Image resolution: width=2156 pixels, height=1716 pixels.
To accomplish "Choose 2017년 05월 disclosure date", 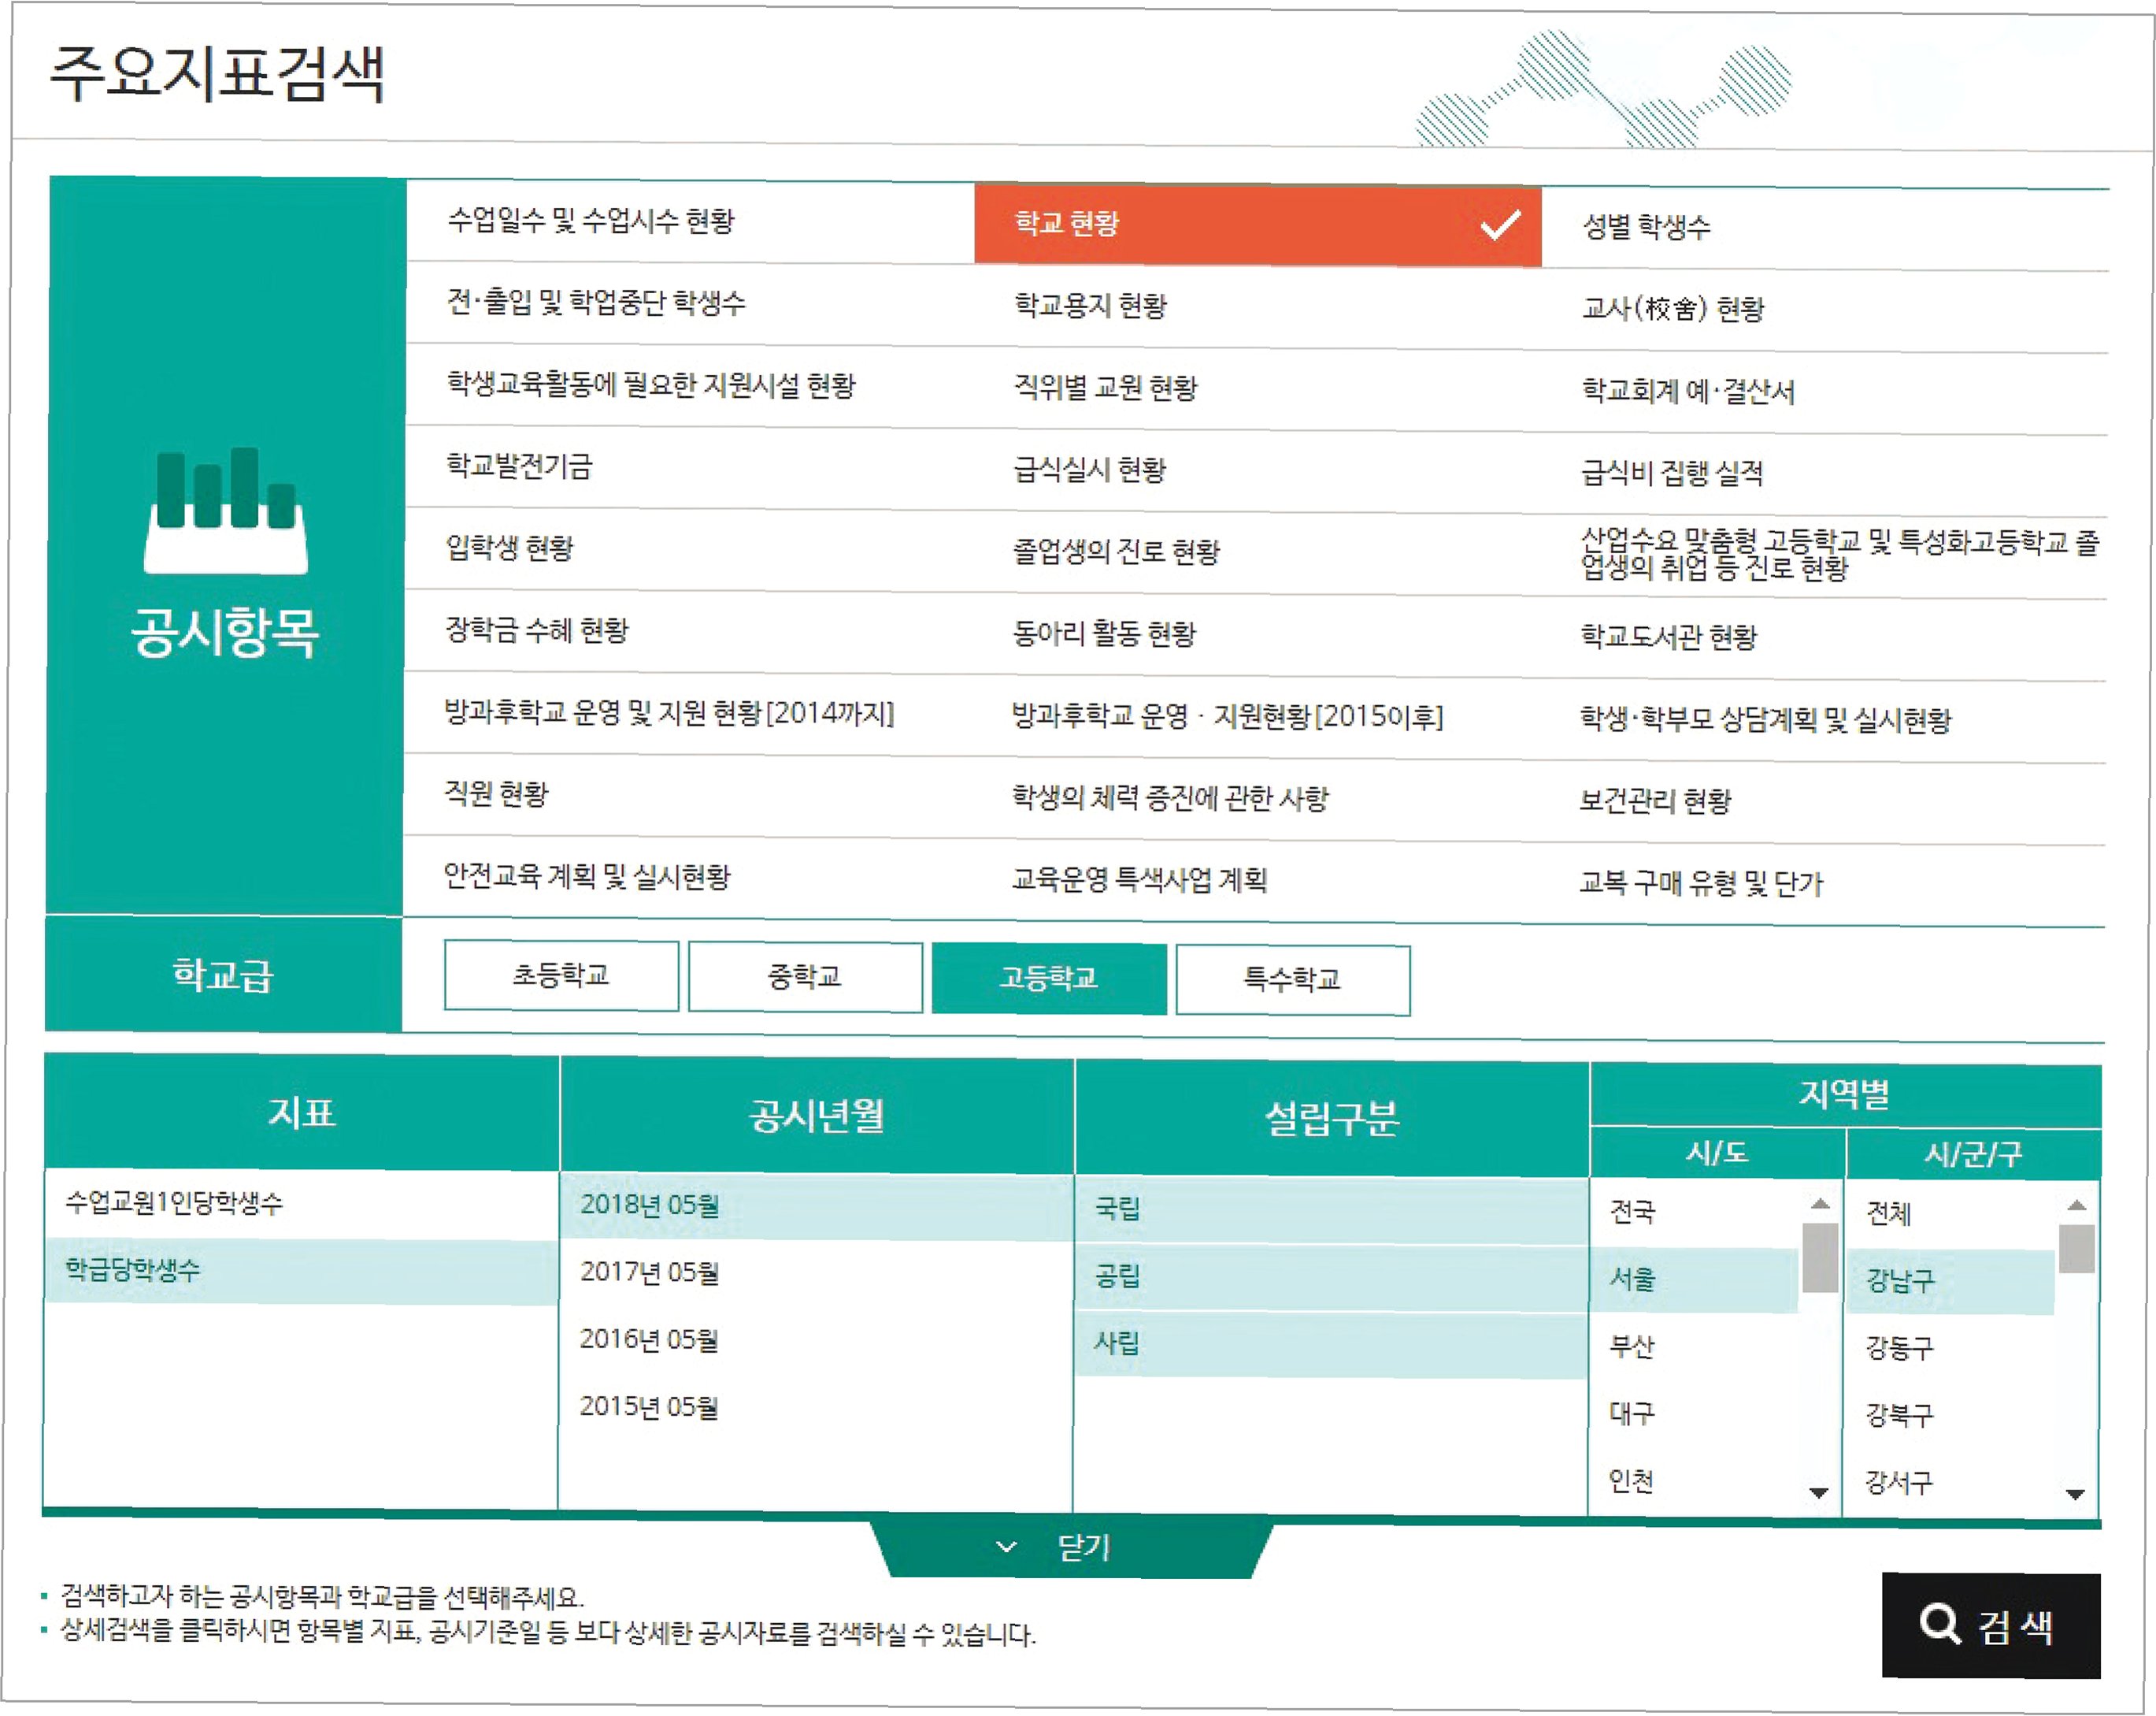I will [x=650, y=1272].
